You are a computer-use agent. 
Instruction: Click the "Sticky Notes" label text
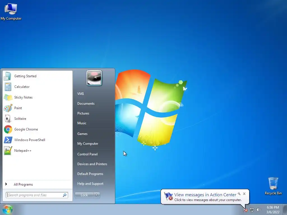click(x=23, y=97)
